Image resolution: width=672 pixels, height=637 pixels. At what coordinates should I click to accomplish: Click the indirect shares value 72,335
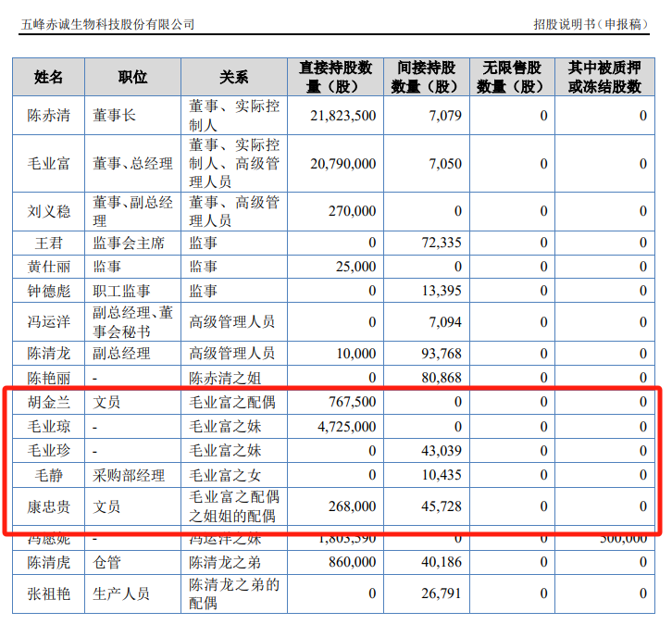click(x=442, y=244)
